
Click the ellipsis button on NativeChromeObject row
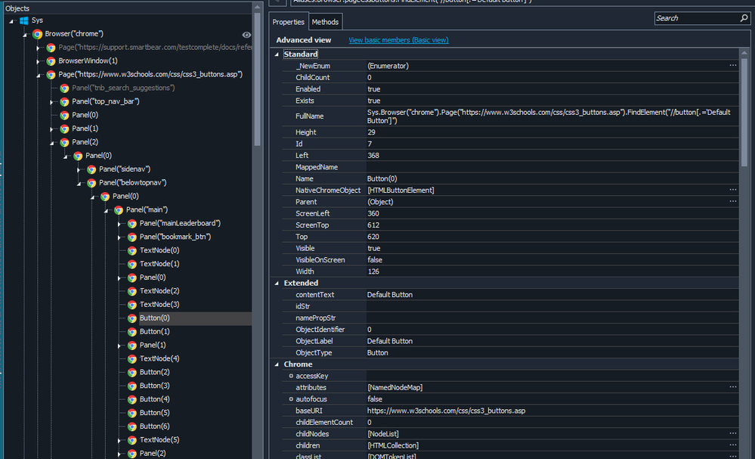click(732, 190)
